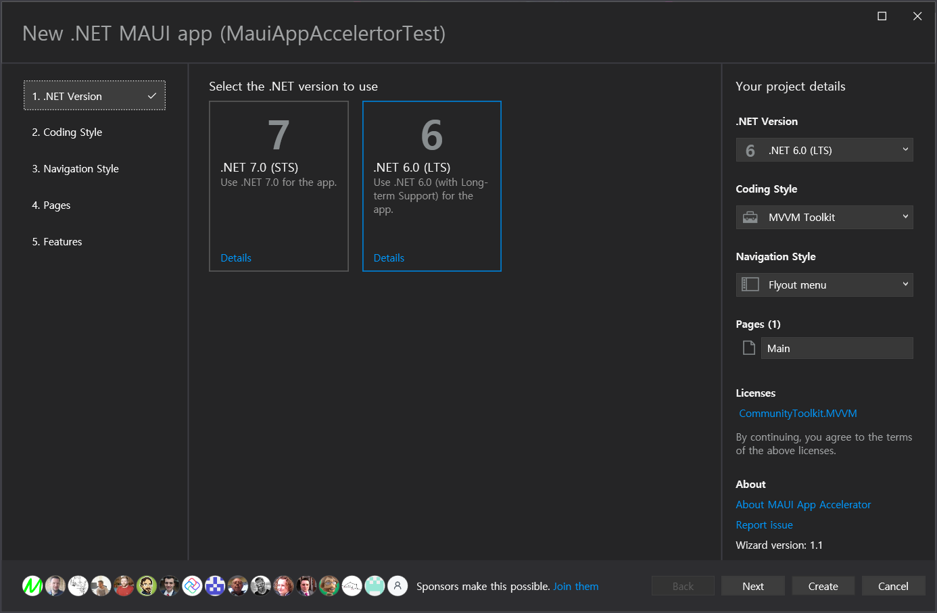The height and width of the screenshot is (613, 937).
Task: Select the page icon beside Main
Action: [749, 348]
